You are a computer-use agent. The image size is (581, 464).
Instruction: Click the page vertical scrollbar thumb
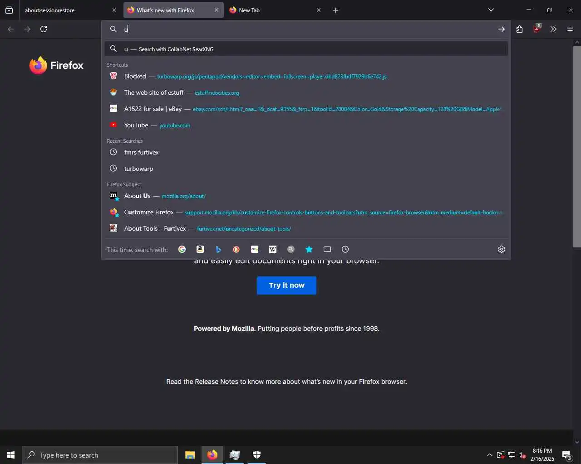(577, 146)
